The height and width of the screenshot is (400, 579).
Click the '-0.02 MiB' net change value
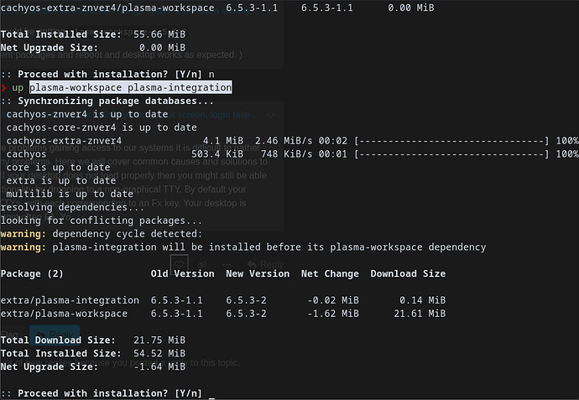tap(333, 300)
